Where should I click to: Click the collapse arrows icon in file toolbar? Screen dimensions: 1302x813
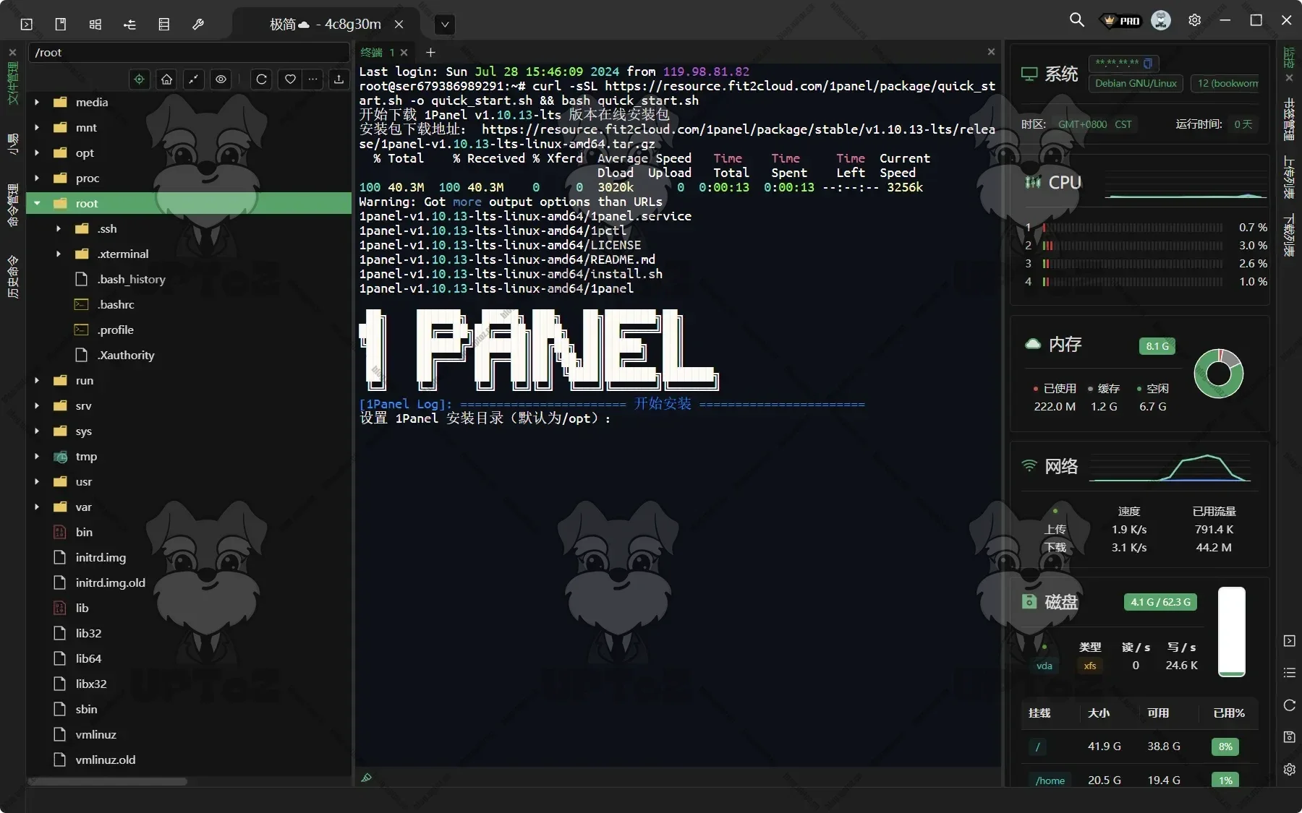tap(193, 79)
